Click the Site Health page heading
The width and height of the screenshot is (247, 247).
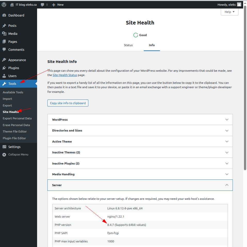pyautogui.click(x=140, y=23)
